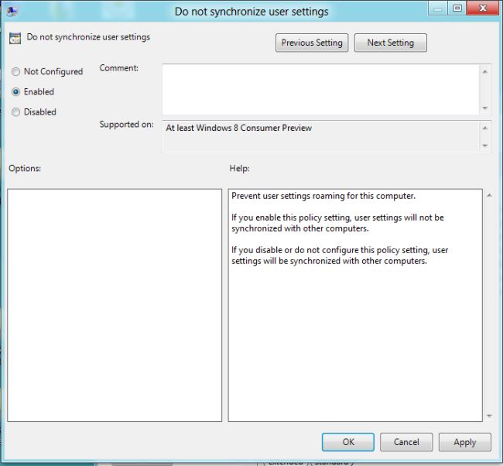The width and height of the screenshot is (503, 466).
Task: Click the 'Prevent user settings roaming' help line
Action: (x=323, y=196)
